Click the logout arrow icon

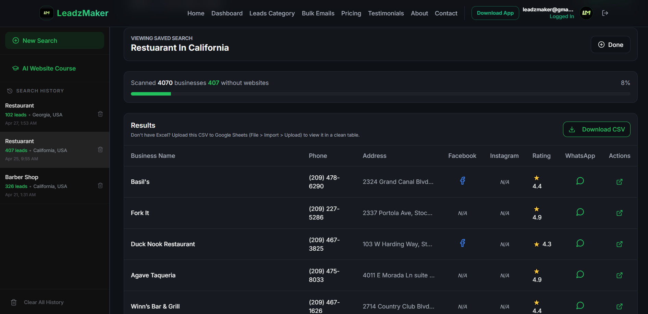(605, 13)
